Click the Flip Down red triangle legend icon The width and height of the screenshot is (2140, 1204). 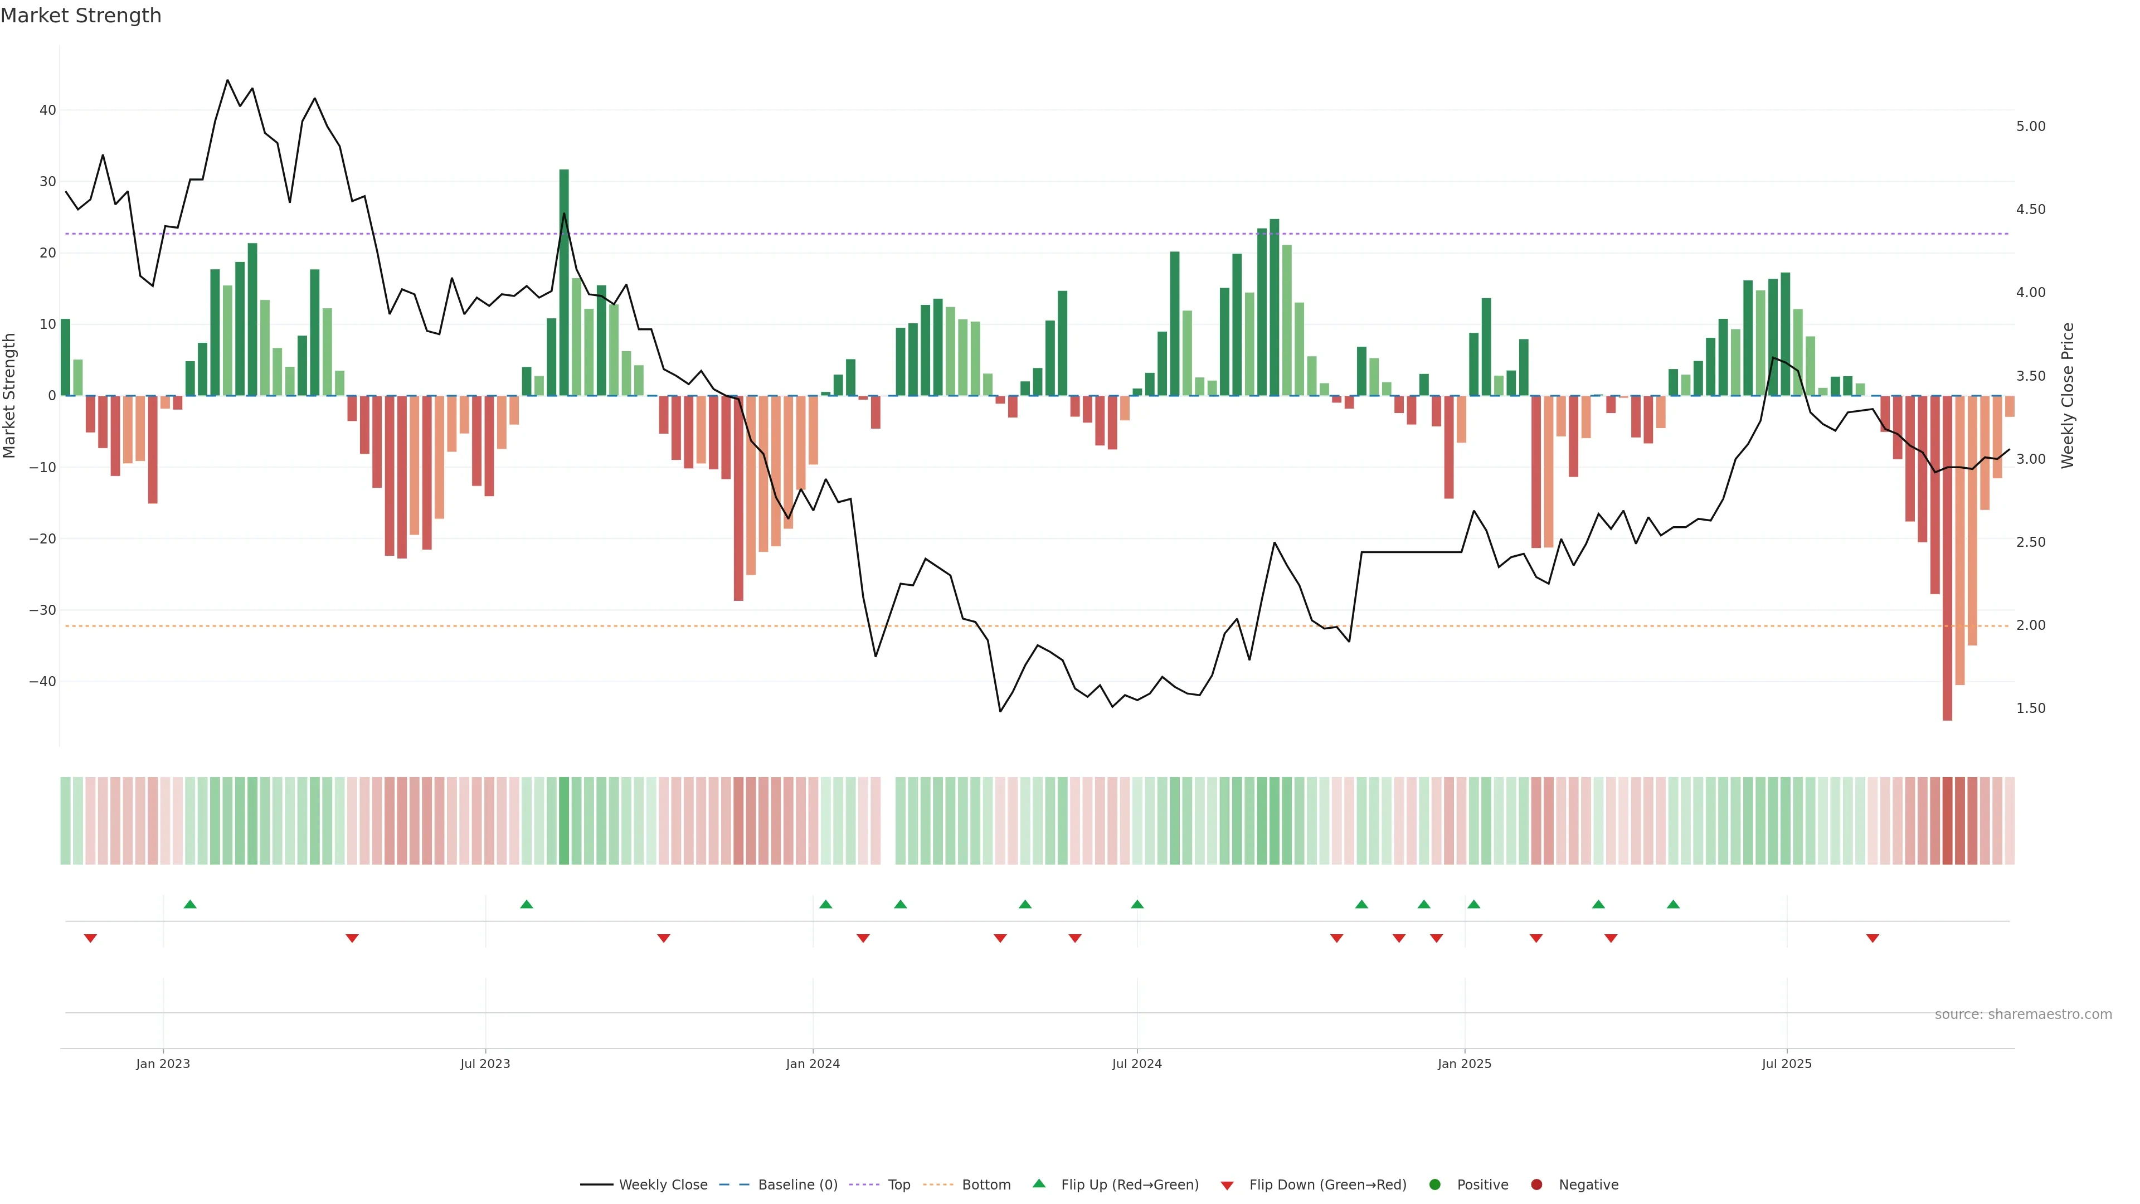[1227, 1186]
